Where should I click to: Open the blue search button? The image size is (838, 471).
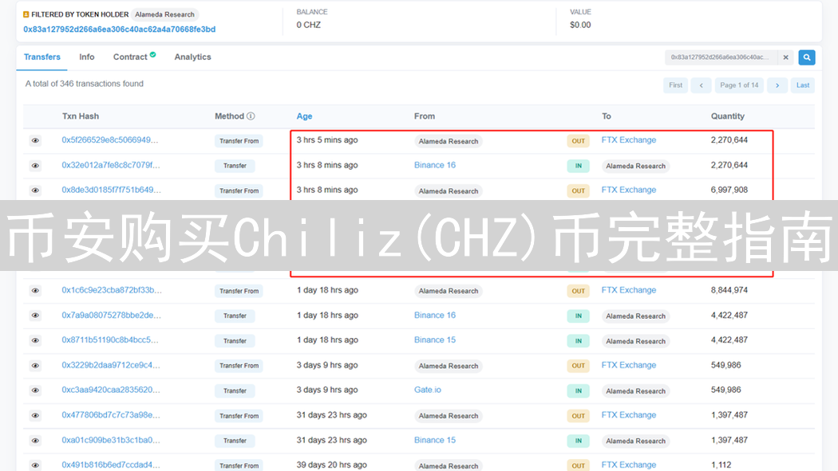pos(806,57)
